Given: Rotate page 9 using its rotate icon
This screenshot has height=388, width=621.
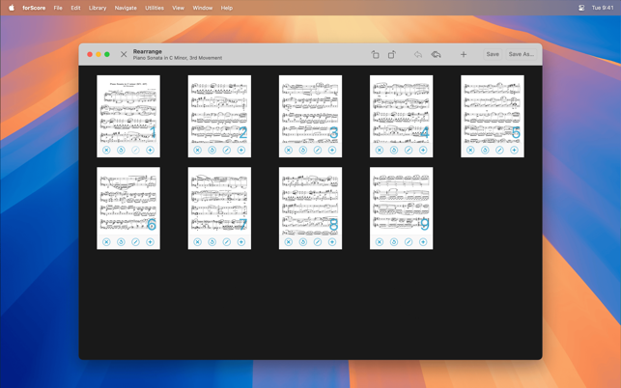Looking at the screenshot, I should (394, 242).
